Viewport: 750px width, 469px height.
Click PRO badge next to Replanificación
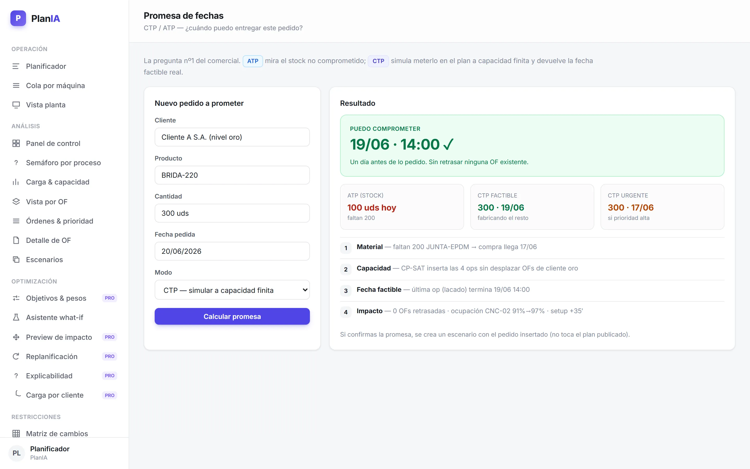(109, 356)
